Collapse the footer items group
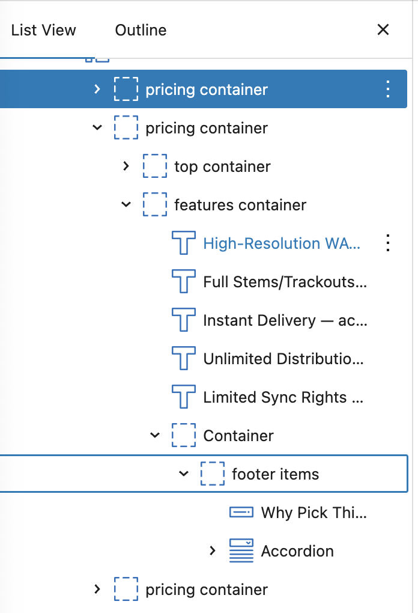Screen dimensions: 418x613 [x=184, y=474]
